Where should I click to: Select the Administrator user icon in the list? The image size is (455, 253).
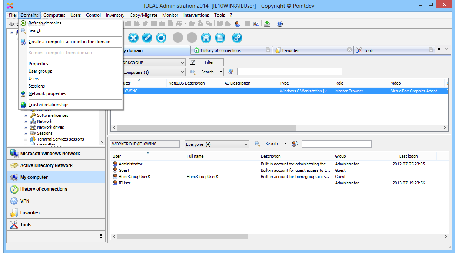[115, 164]
